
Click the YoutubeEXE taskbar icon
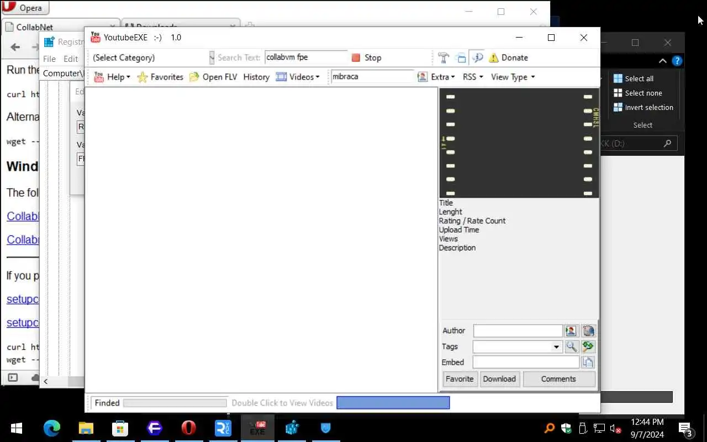(257, 428)
